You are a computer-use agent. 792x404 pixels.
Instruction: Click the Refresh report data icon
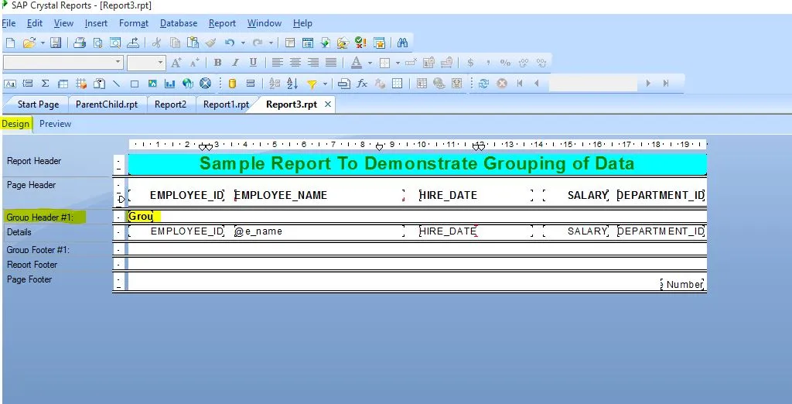pos(484,84)
